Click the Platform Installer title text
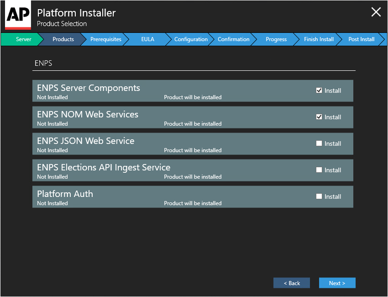 click(x=76, y=13)
